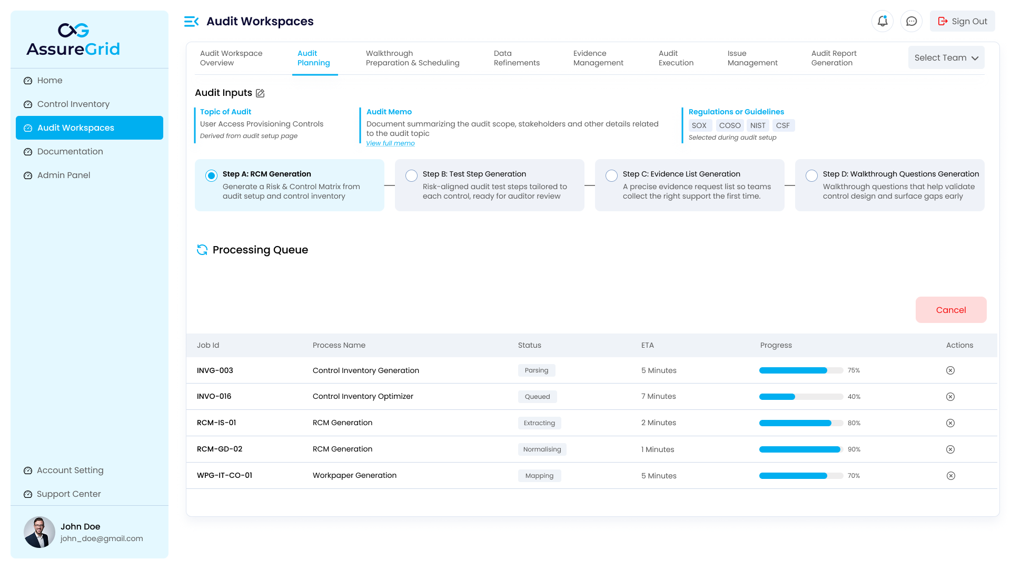Click the sidebar collapse icon beside Audit Workspaces title

(x=191, y=21)
